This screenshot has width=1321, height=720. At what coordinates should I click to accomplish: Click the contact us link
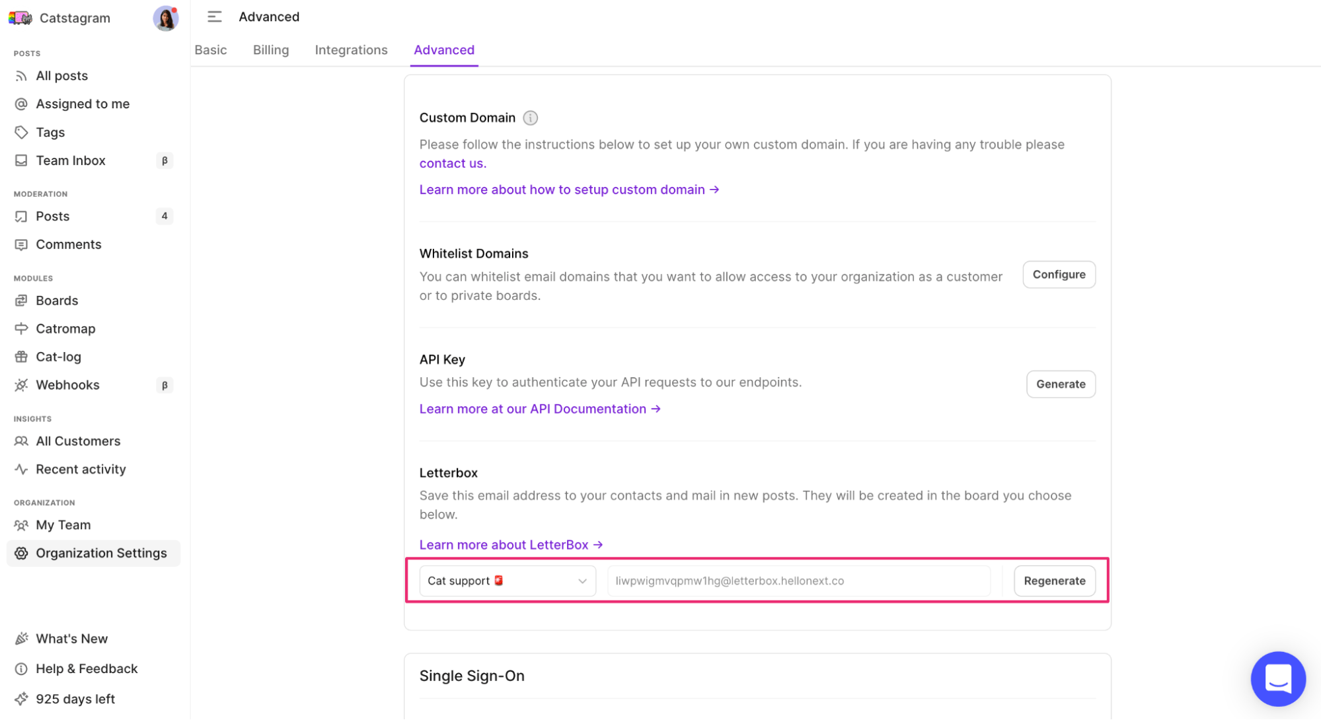452,163
